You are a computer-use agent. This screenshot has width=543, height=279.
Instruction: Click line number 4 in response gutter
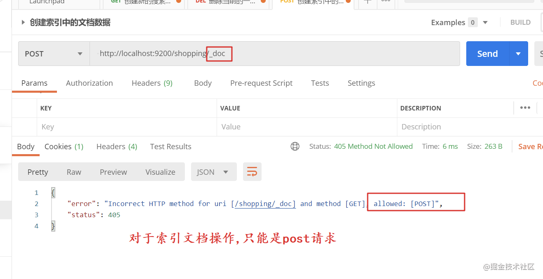click(36, 226)
